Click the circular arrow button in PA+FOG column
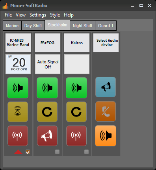The height and width of the screenshot is (170, 156). [47, 112]
